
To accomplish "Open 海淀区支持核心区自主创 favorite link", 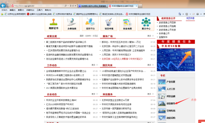I will click(x=111, y=14).
